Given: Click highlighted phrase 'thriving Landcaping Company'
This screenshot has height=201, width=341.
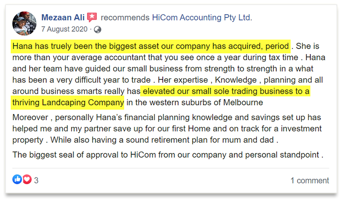Looking at the screenshot, I should pyautogui.click(x=68, y=102).
